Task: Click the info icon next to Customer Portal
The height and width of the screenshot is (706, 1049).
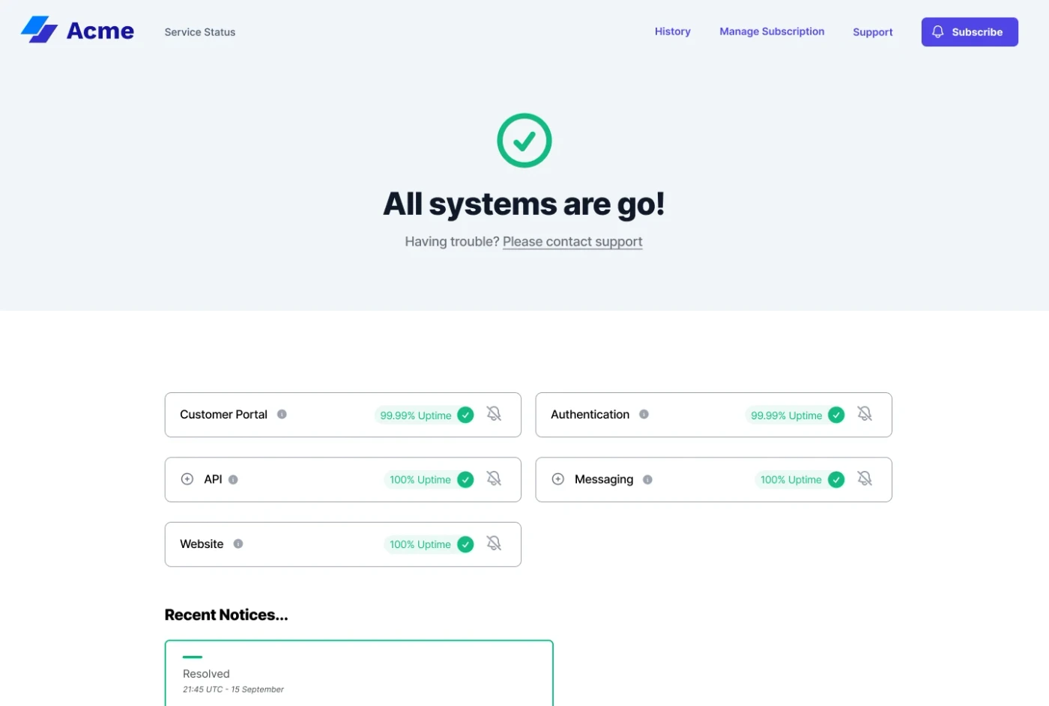Action: (282, 414)
